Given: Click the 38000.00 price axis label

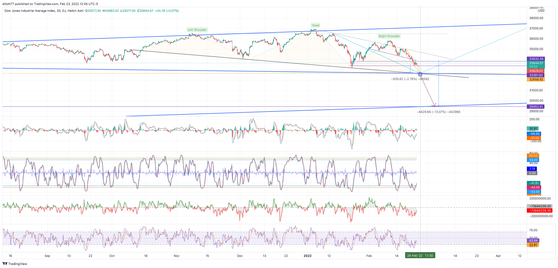Looking at the screenshot, I should pos(536,18).
